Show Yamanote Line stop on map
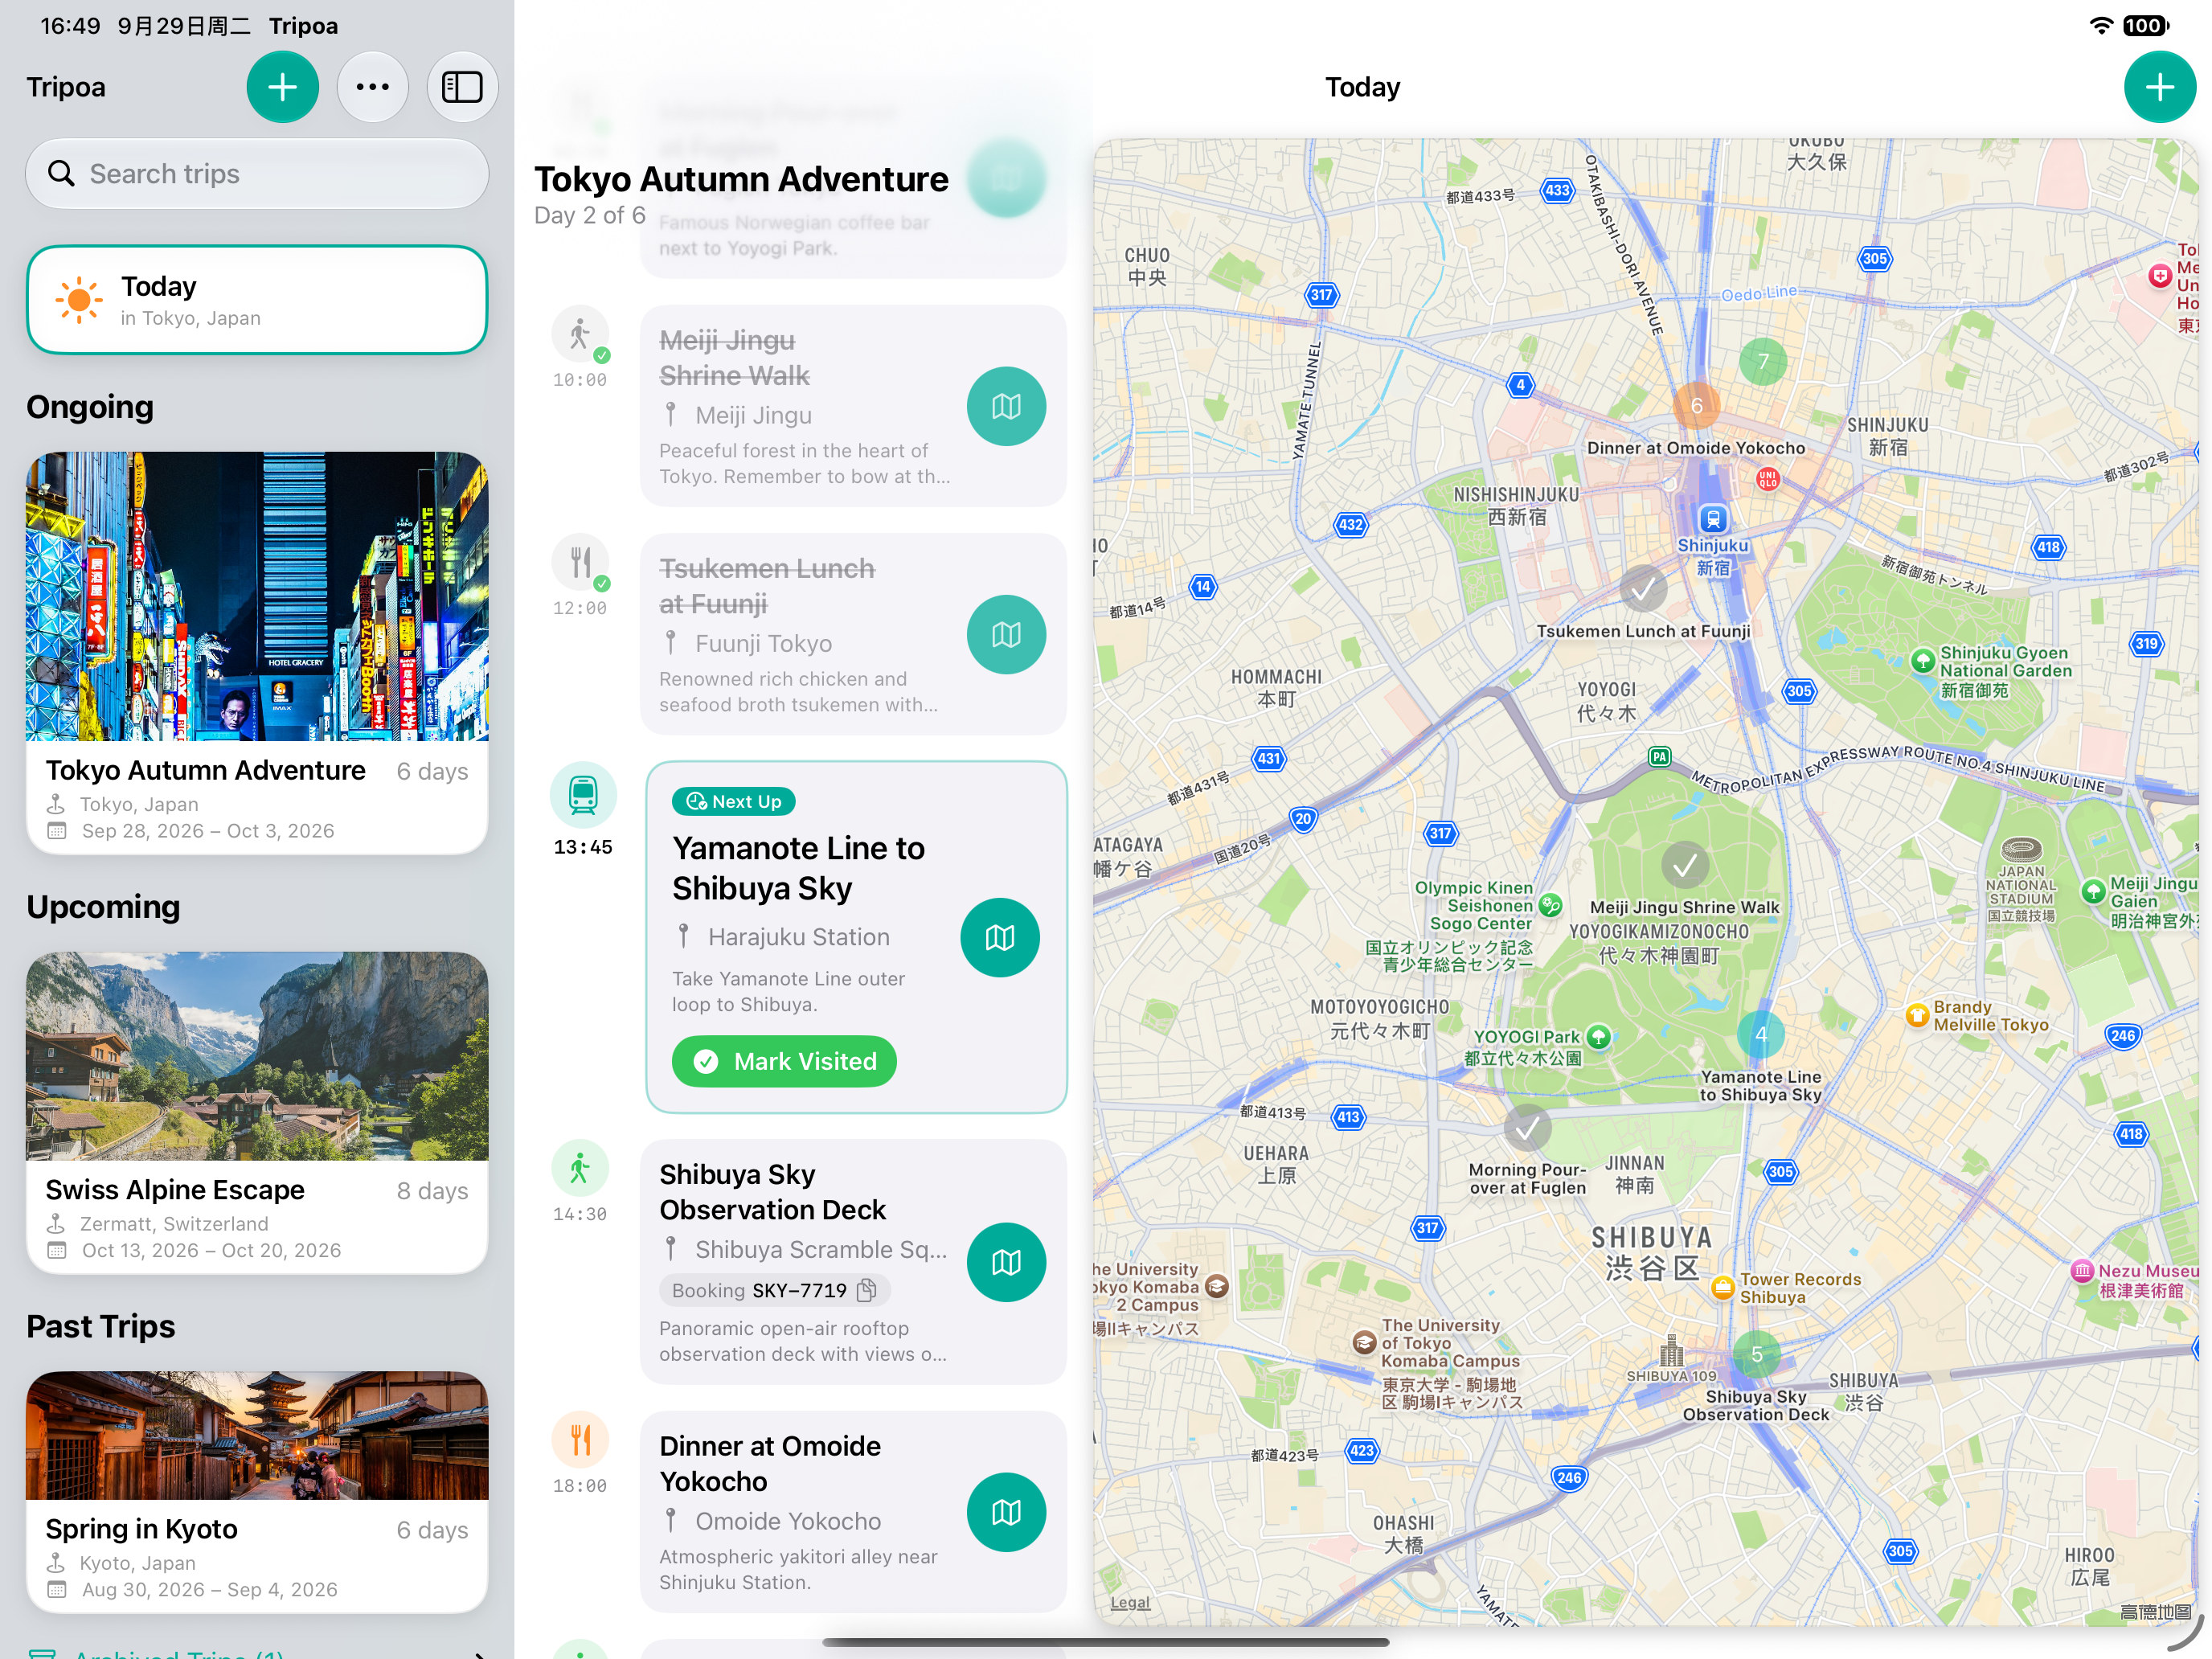 1000,937
